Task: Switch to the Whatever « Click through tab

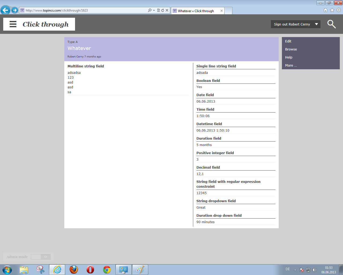Action: pos(196,11)
